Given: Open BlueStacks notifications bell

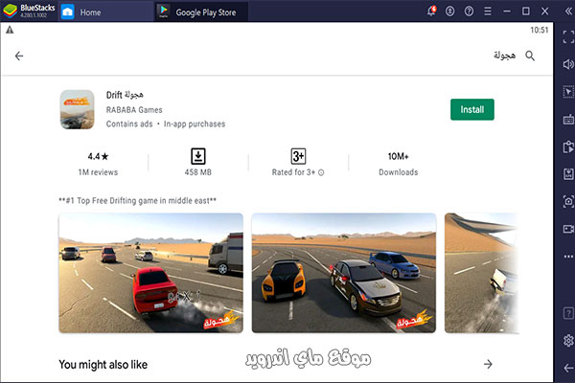Looking at the screenshot, I should pyautogui.click(x=431, y=11).
